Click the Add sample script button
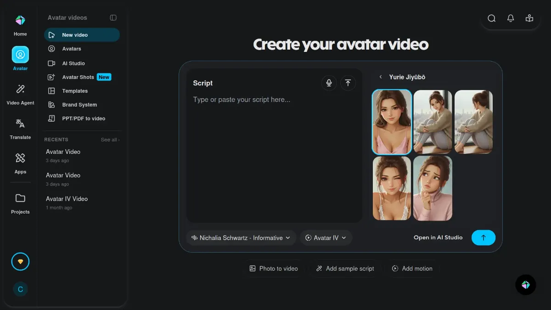 (345, 269)
